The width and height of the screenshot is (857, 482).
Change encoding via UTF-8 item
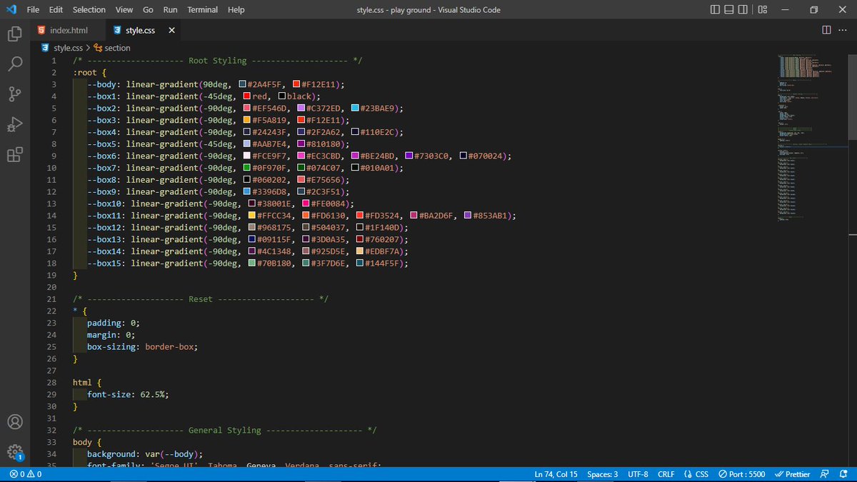(x=638, y=473)
